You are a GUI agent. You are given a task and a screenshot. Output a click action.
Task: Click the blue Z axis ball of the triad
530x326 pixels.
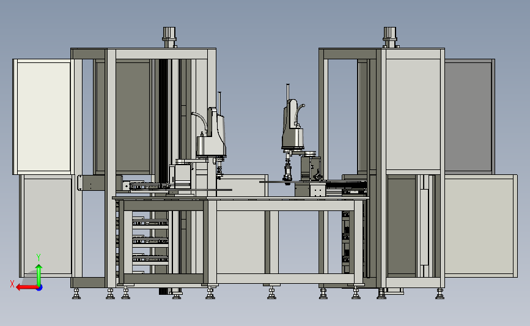coord(40,288)
